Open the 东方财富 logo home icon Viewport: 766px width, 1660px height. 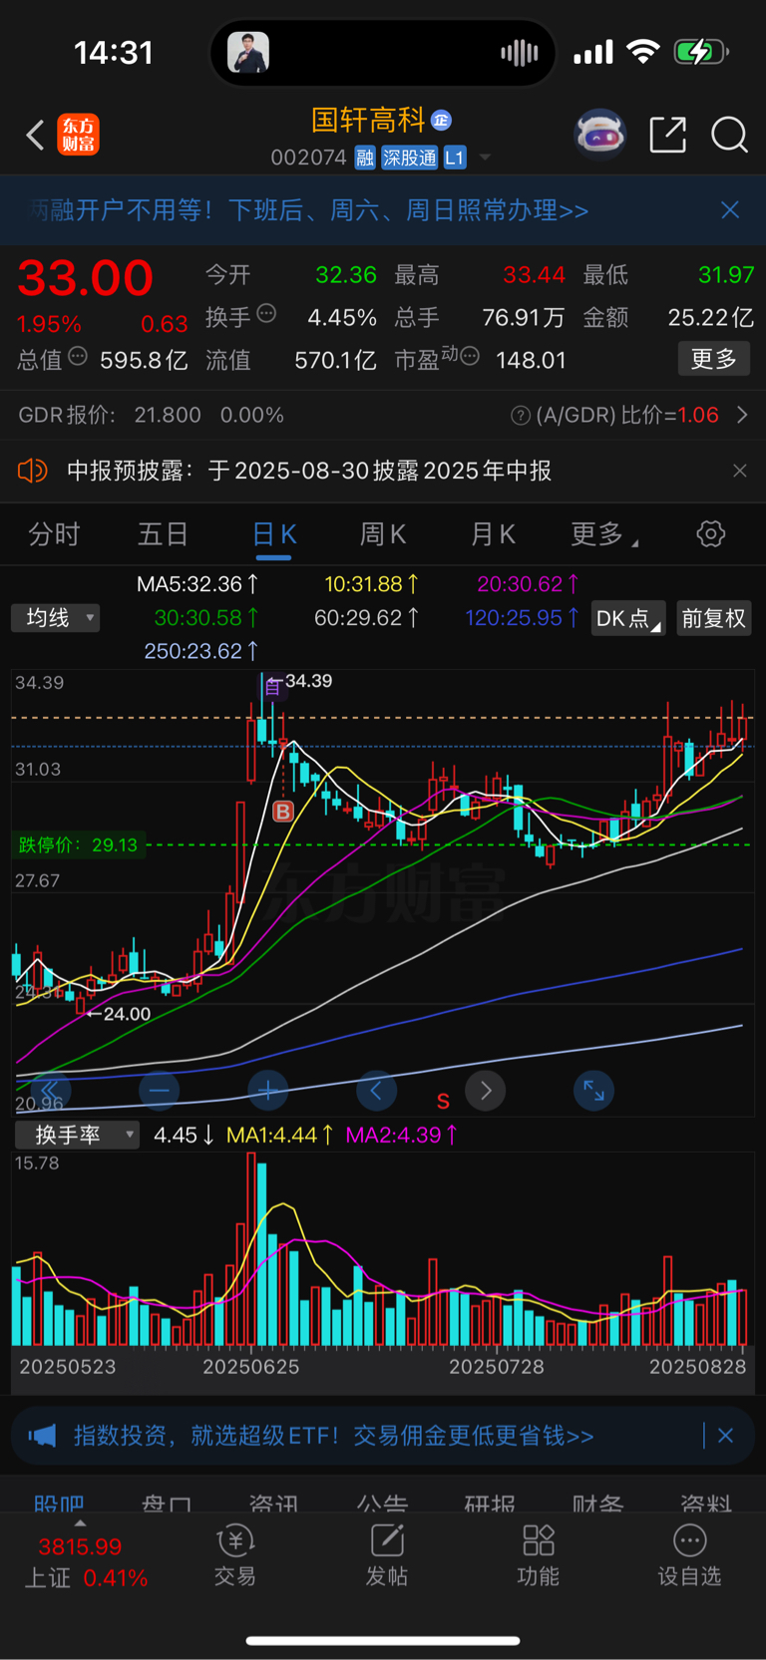pos(78,135)
